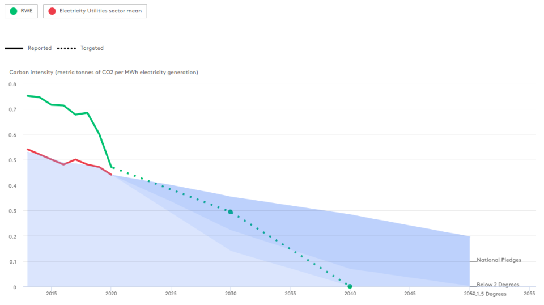Click the 2015 x-axis tick label
544x305 pixels.
tap(51, 294)
